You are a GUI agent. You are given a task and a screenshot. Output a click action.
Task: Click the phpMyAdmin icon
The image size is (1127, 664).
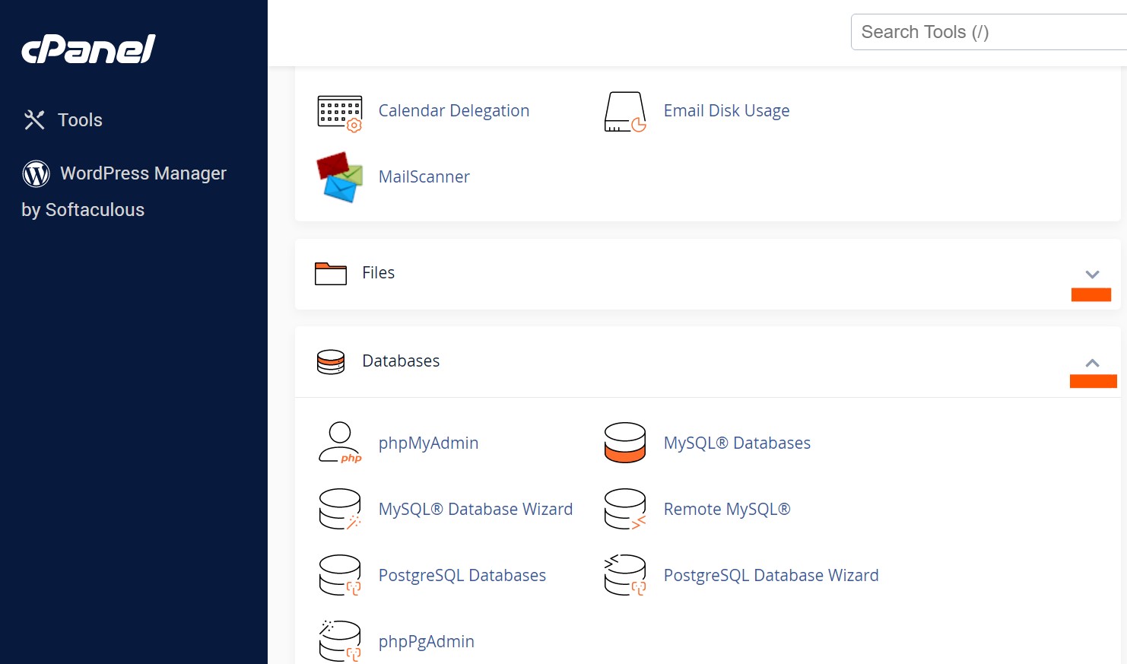click(x=340, y=443)
